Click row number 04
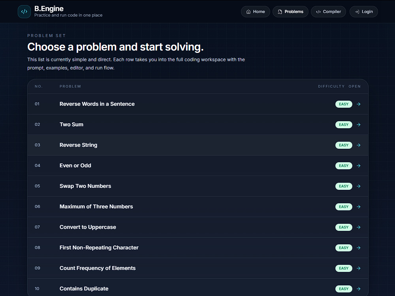The width and height of the screenshot is (395, 296). tap(37, 165)
